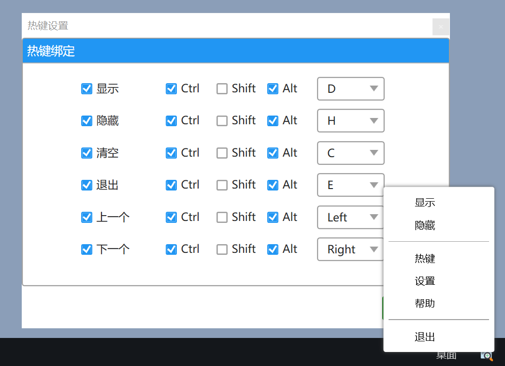Uncheck Alt in the 上一个 hotkey row

(273, 217)
